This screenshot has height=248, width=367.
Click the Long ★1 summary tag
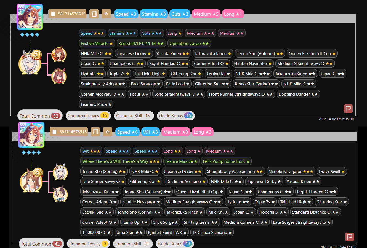pyautogui.click(x=233, y=14)
